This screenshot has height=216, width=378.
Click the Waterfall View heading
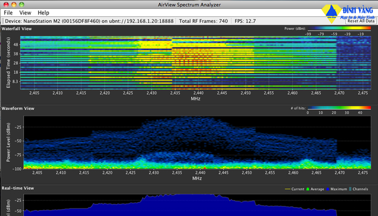pos(17,29)
